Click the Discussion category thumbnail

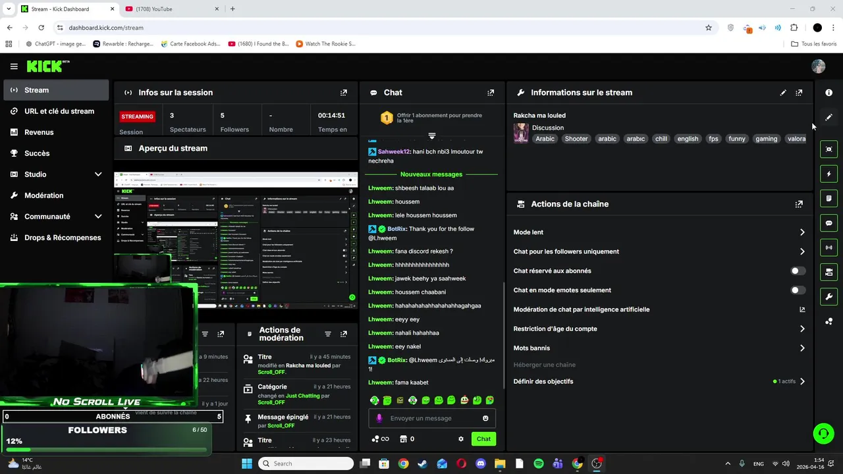(x=521, y=133)
